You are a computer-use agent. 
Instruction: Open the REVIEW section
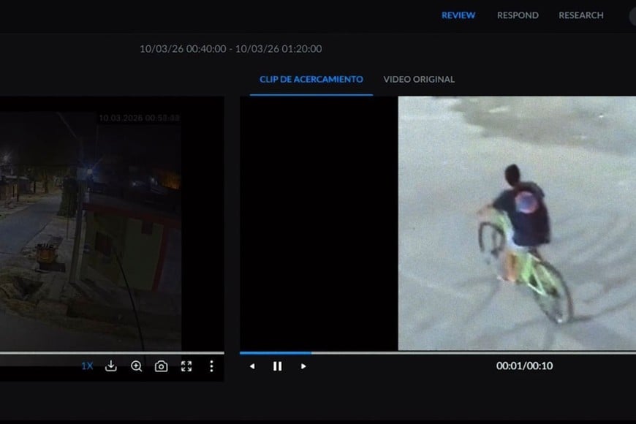pos(458,15)
